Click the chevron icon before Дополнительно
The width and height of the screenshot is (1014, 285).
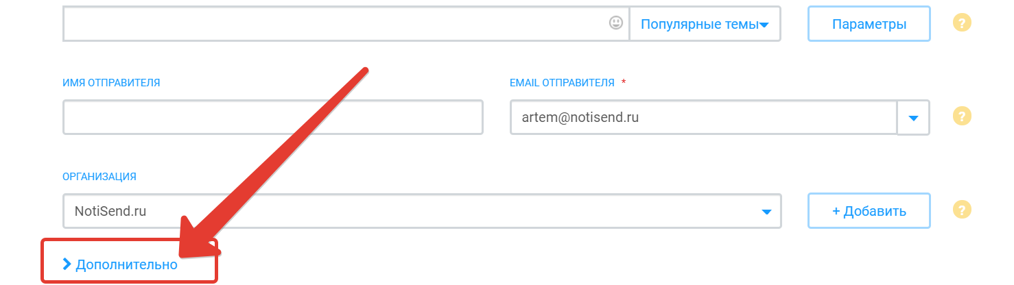coord(67,264)
